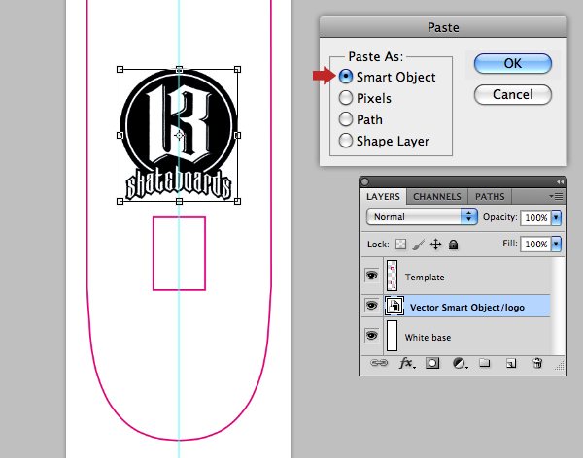Click the right-middle transform handle

[238, 135]
